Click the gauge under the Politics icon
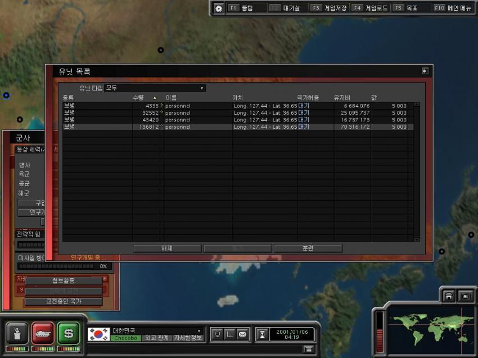The height and width of the screenshot is (358, 478). [17, 349]
